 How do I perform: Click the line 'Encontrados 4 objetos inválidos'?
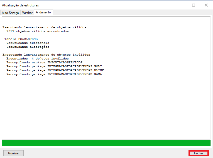pos(38,59)
